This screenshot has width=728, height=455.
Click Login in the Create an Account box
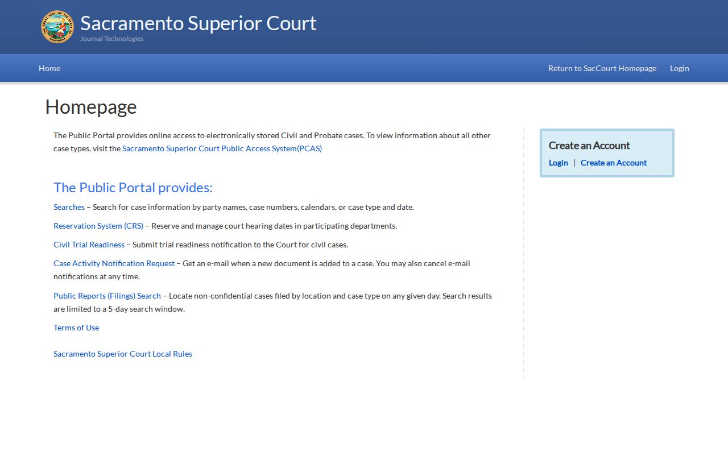pyautogui.click(x=559, y=163)
